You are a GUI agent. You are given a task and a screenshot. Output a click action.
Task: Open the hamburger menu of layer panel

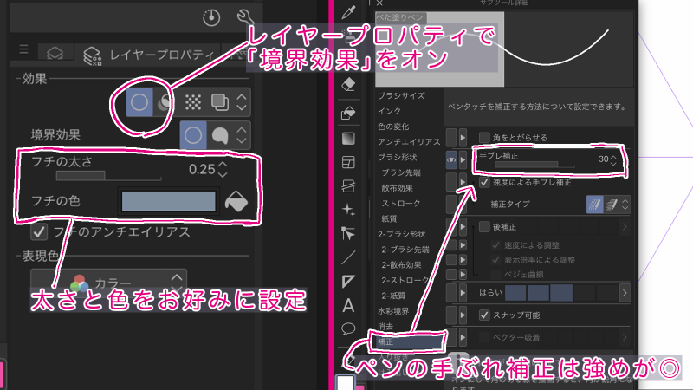(24, 49)
